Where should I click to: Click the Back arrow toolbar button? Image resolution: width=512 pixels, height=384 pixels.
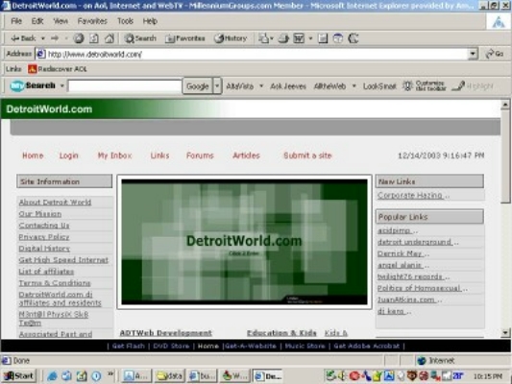click(x=23, y=38)
